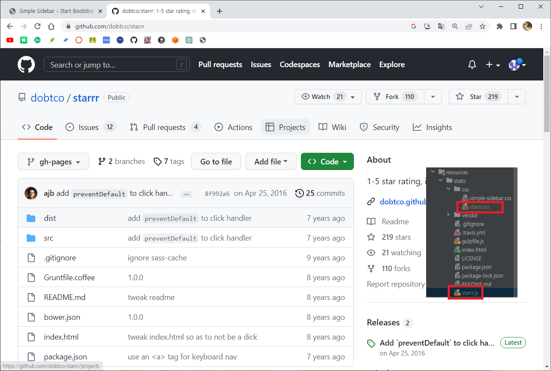Click the translate page icon

pyautogui.click(x=441, y=26)
